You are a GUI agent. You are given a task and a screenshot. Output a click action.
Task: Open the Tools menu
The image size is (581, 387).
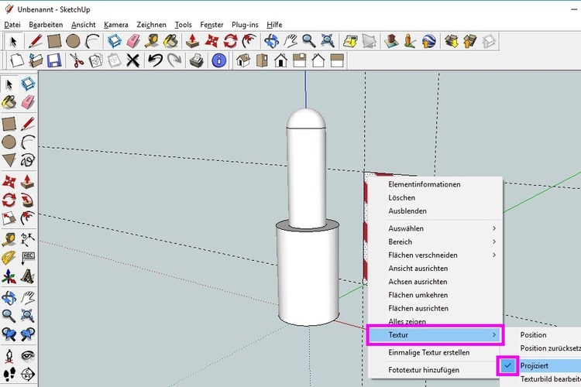click(184, 25)
